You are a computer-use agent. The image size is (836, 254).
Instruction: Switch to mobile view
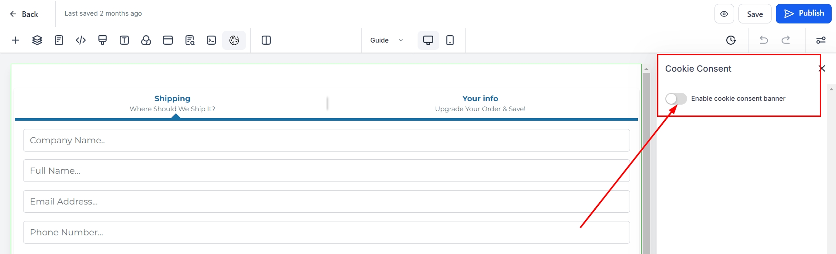[x=450, y=40]
